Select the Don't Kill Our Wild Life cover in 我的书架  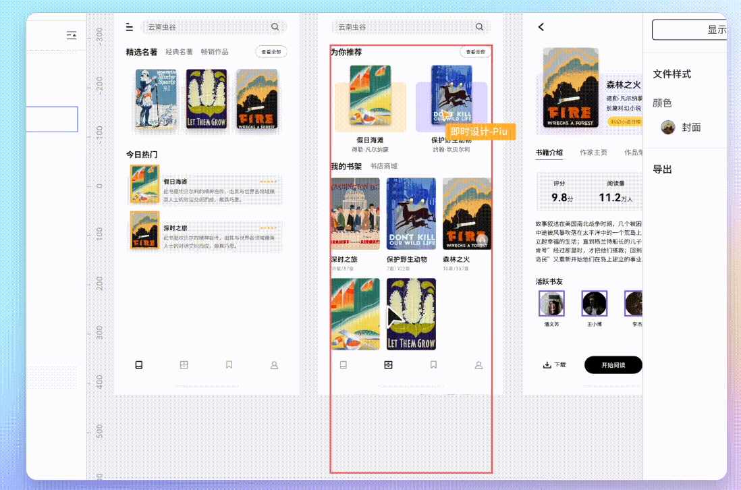[411, 213]
